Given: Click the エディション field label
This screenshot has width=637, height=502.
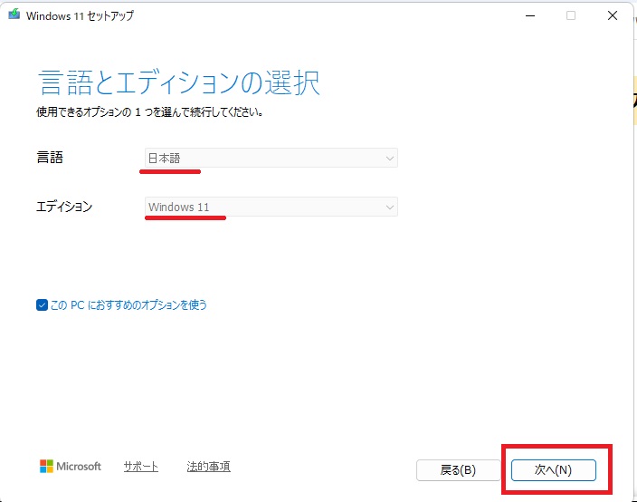Looking at the screenshot, I should [x=63, y=207].
